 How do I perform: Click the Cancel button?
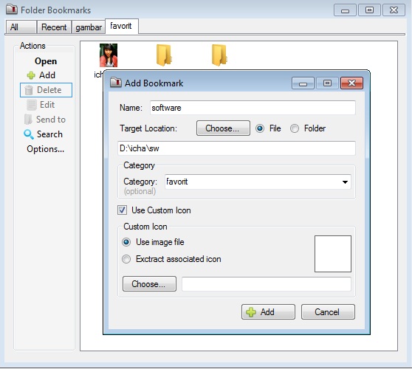(x=328, y=312)
